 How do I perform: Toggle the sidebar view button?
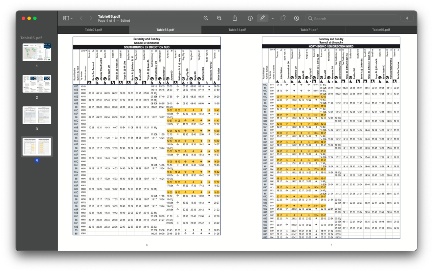[66, 18]
